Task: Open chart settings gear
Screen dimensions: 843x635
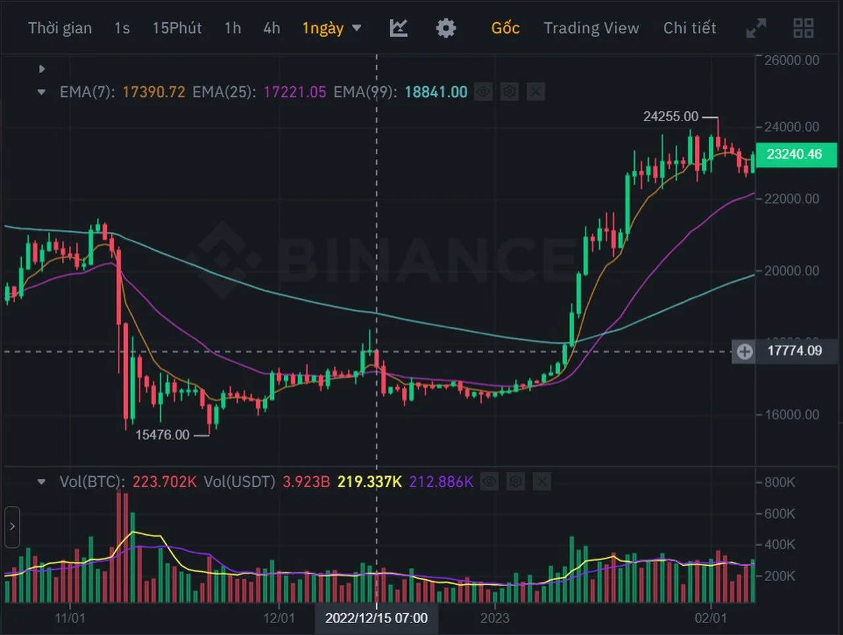Action: click(446, 28)
